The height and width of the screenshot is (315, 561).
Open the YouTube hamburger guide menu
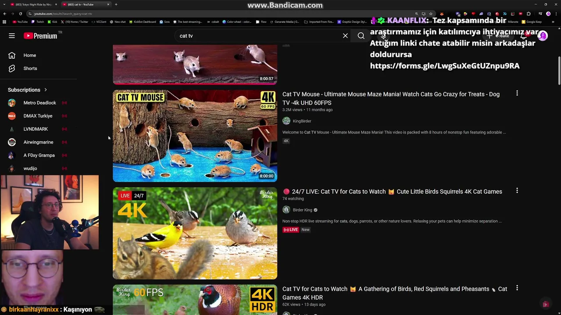[x=12, y=36]
